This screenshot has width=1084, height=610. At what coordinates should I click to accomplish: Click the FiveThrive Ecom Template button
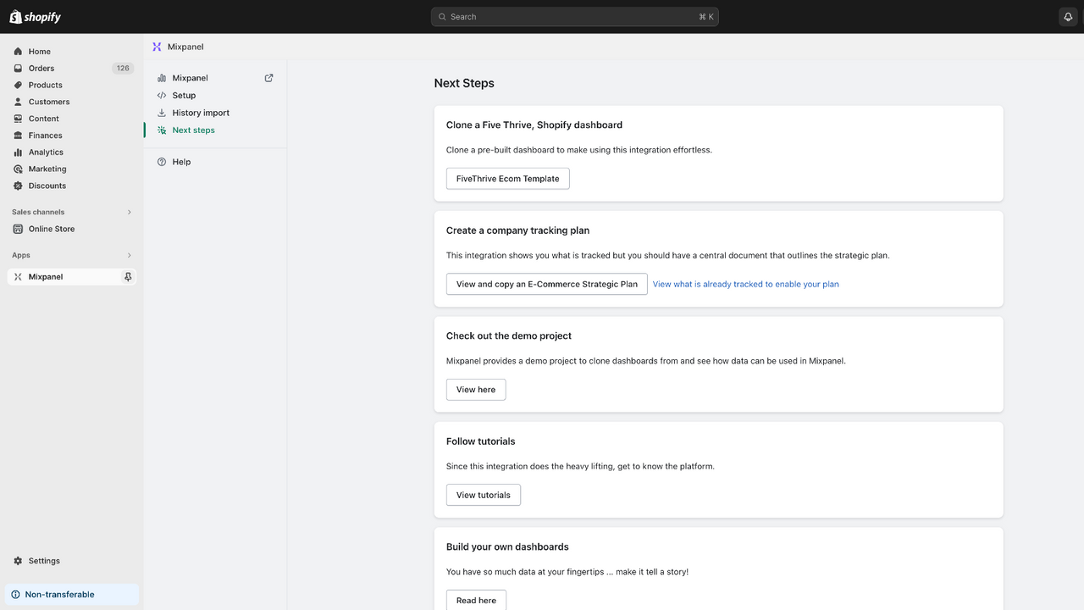508,179
